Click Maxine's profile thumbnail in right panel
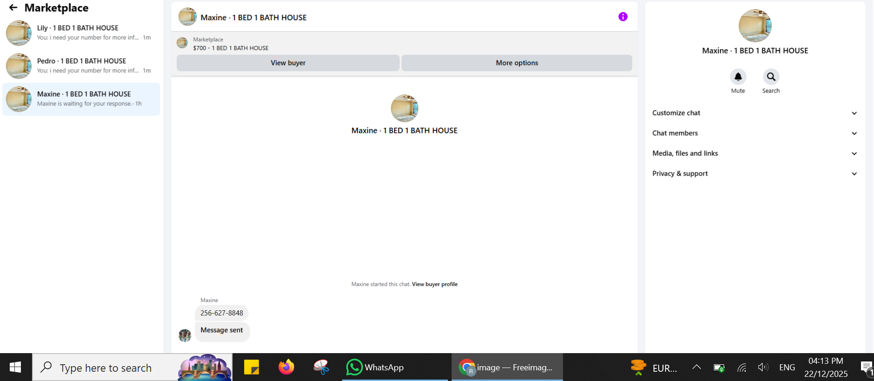 [755, 26]
